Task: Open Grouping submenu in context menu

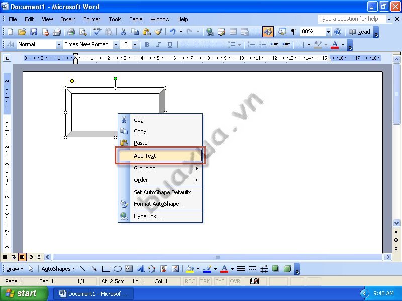Action: point(160,168)
